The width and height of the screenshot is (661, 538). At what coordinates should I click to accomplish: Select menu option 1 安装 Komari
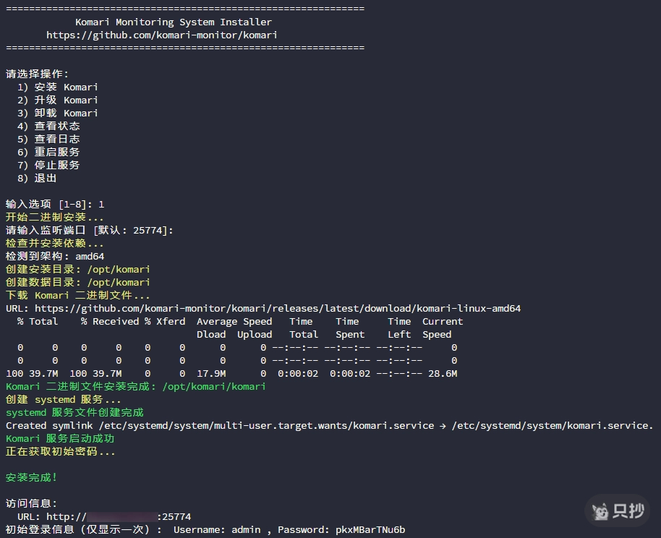(x=58, y=87)
